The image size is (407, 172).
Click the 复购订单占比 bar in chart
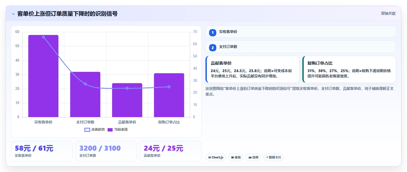pos(169,95)
